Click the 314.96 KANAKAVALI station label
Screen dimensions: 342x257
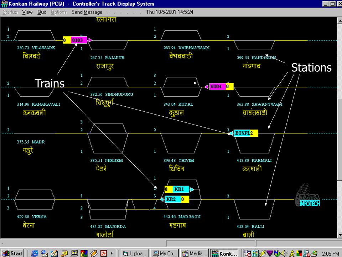click(38, 104)
